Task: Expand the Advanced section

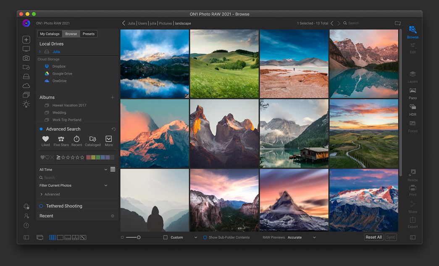Action: [42, 194]
